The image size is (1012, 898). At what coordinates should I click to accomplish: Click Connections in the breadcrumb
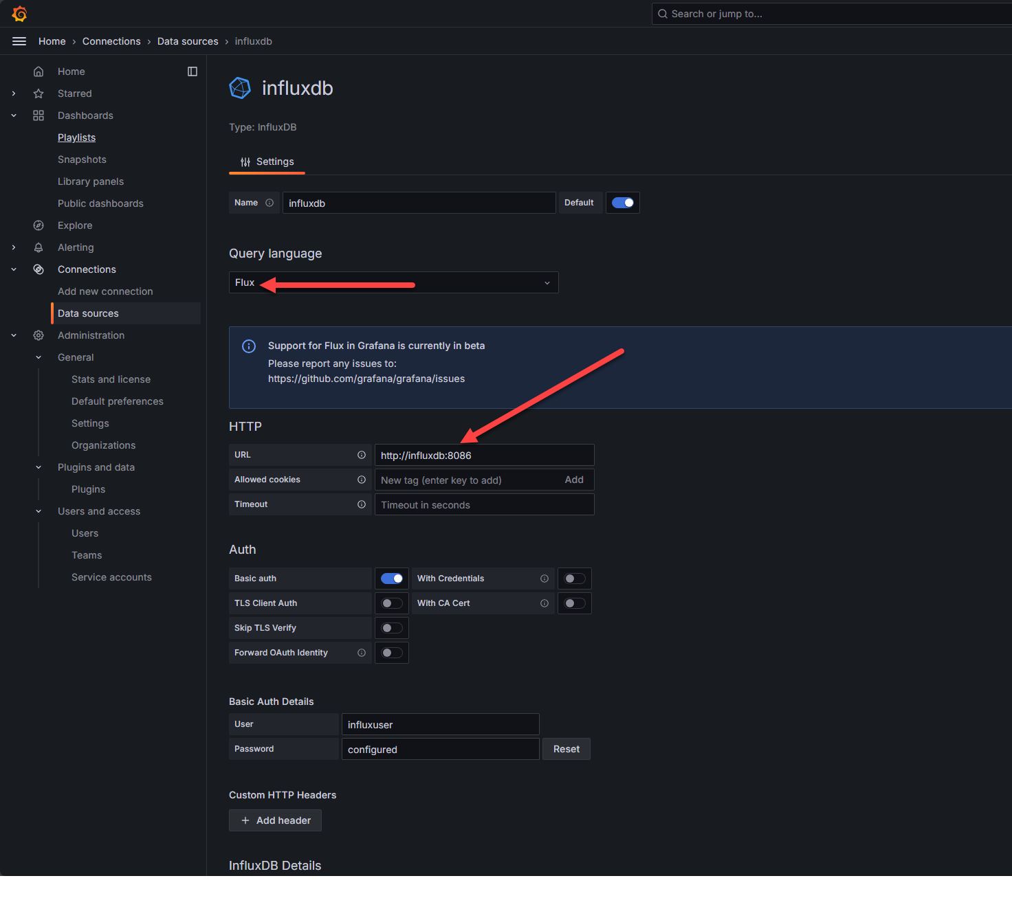[111, 41]
